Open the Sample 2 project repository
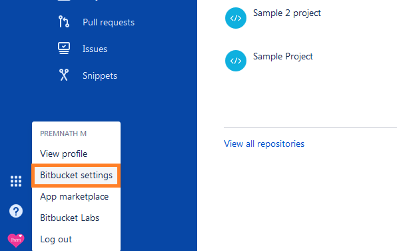This screenshot has height=251, width=397. [x=287, y=13]
